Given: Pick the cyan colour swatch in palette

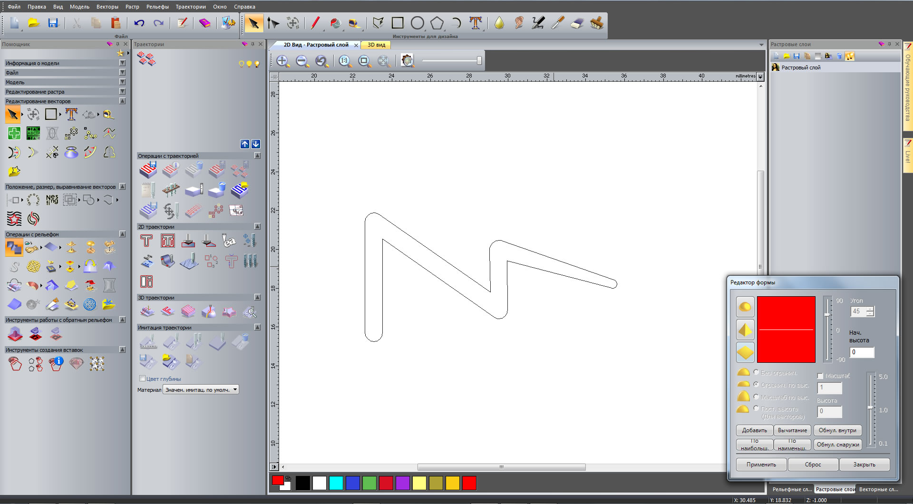Looking at the screenshot, I should tap(336, 483).
